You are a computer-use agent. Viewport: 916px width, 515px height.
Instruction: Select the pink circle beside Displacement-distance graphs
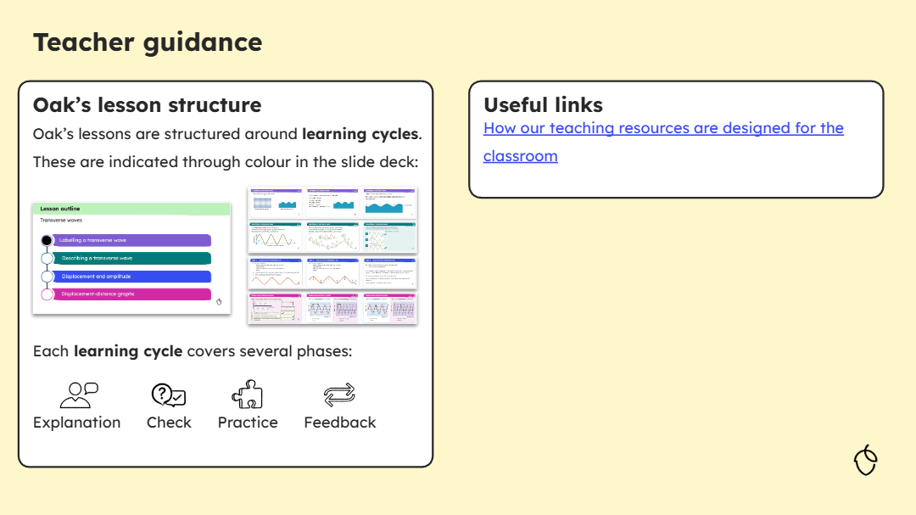coord(47,294)
